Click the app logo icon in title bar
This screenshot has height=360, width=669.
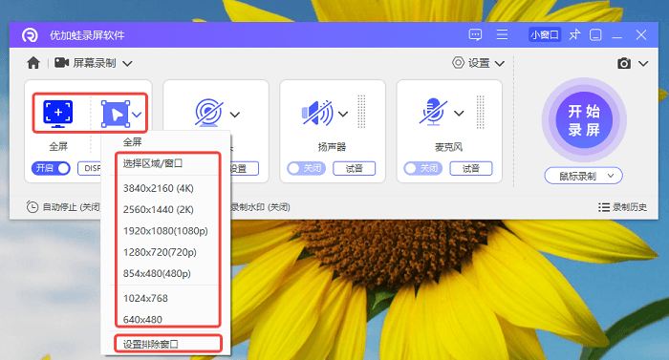tap(30, 35)
